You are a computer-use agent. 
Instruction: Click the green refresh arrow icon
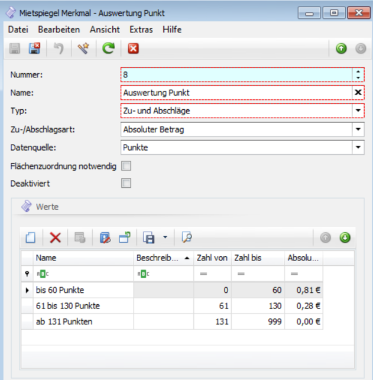click(x=108, y=49)
